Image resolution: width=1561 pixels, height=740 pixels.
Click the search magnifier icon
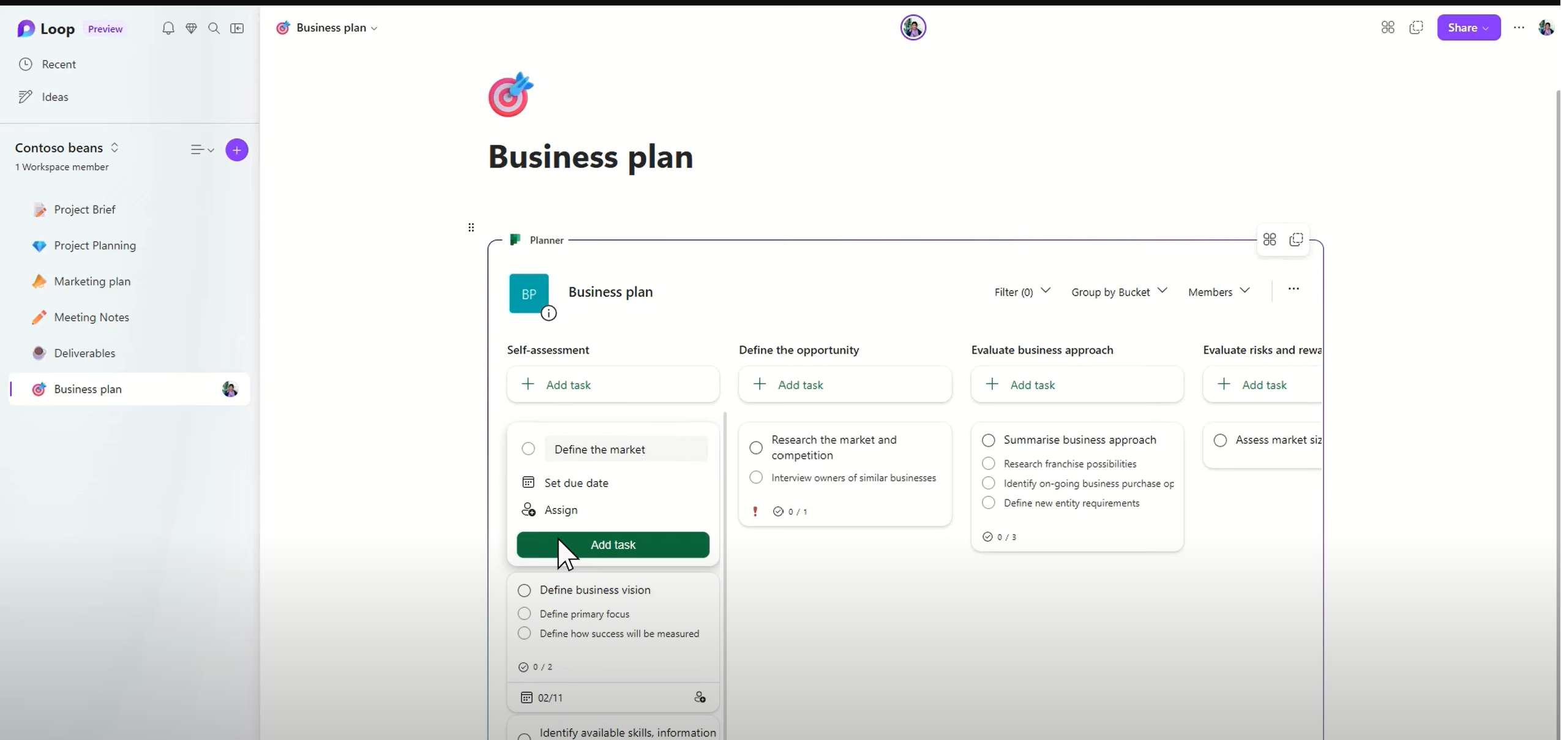coord(214,28)
